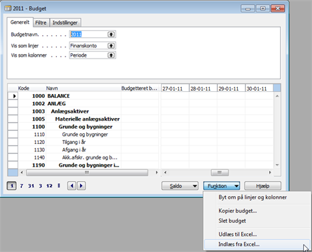
Task: Select row 1190 Grunde og bygninger i...
Action: 84,165
